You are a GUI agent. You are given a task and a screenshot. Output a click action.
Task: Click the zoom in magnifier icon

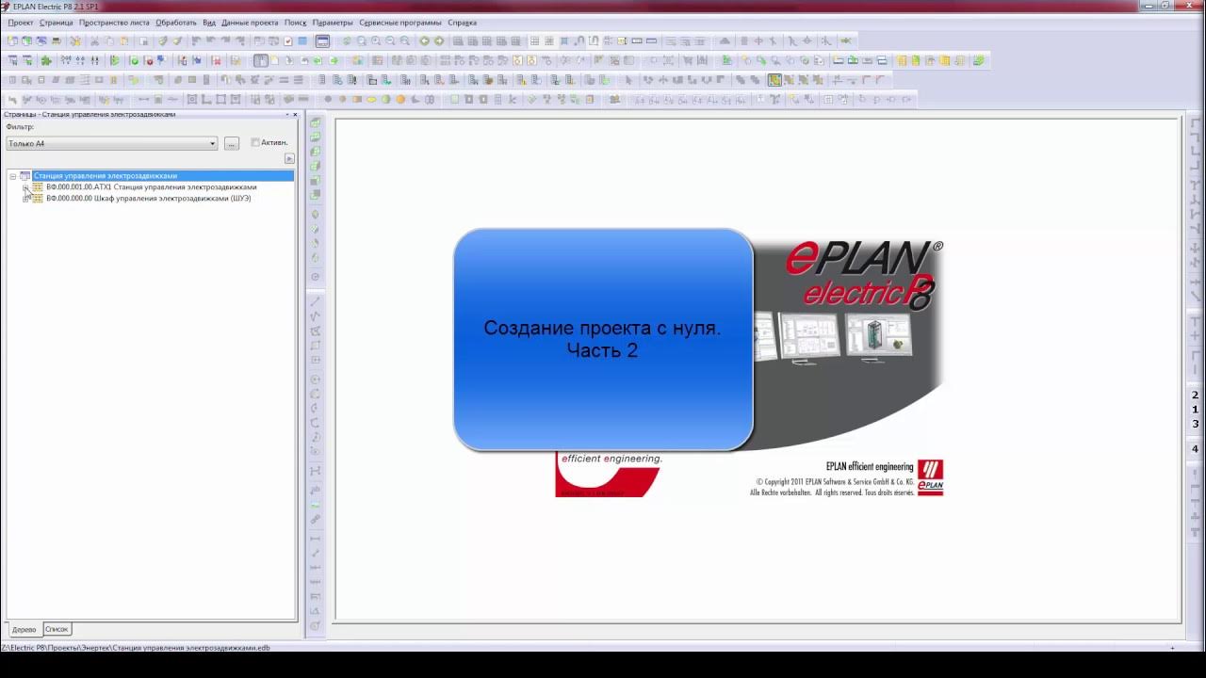(x=376, y=41)
